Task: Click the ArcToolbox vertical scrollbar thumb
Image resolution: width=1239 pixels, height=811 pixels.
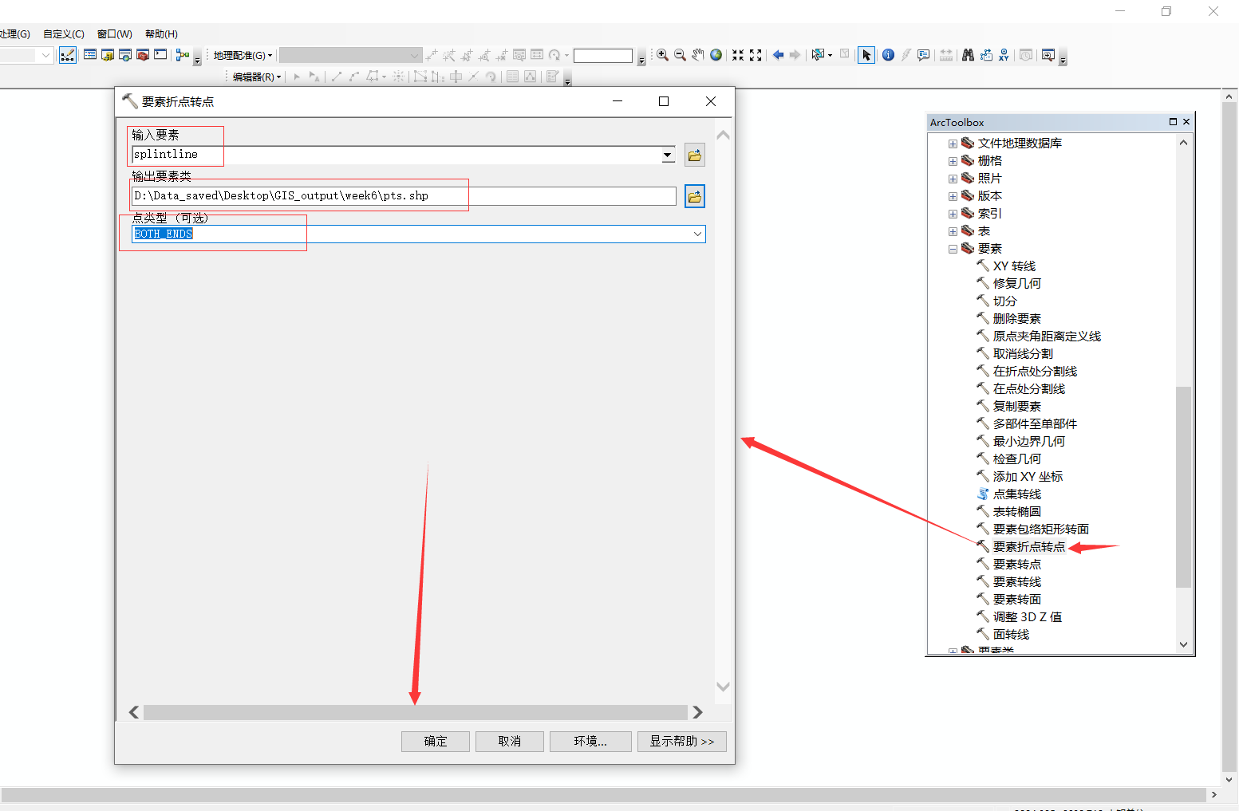Action: pos(1183,486)
